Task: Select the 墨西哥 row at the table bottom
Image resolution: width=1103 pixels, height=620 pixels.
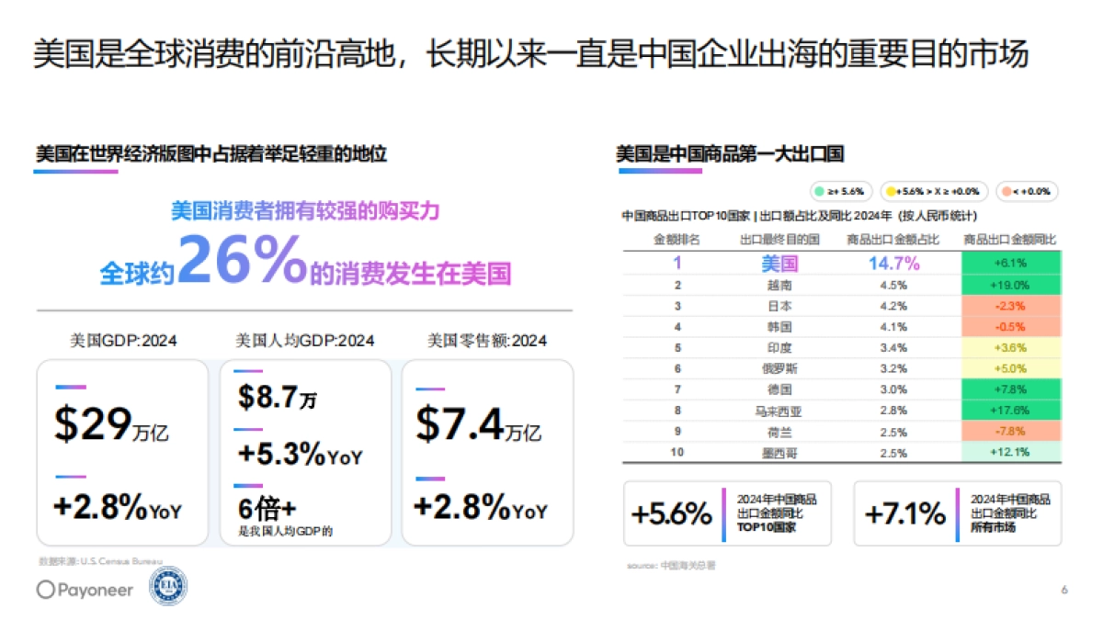Action: point(827,451)
